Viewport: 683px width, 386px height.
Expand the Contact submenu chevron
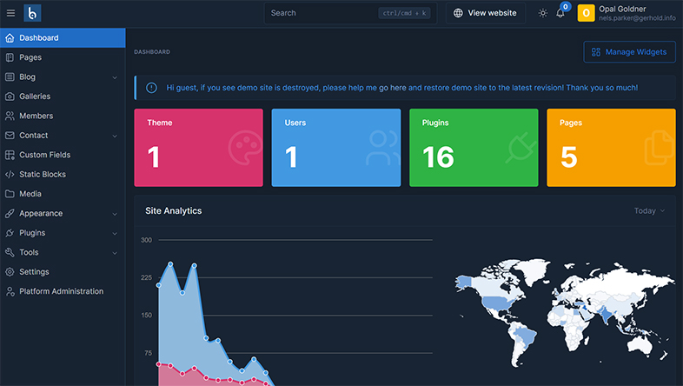(115, 136)
